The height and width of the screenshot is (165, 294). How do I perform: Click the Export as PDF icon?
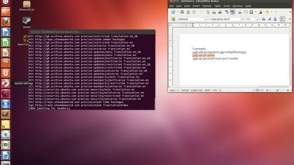(208, 12)
